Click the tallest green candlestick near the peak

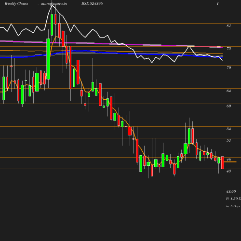(x=48, y=59)
